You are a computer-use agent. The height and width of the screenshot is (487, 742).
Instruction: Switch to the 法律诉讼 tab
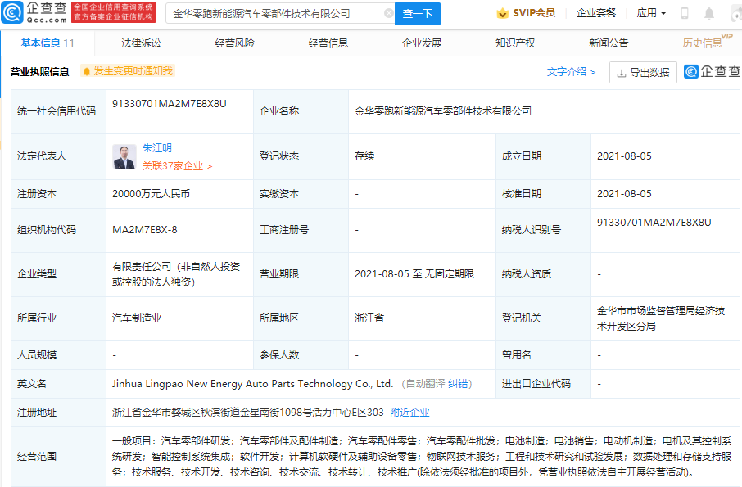pos(141,43)
